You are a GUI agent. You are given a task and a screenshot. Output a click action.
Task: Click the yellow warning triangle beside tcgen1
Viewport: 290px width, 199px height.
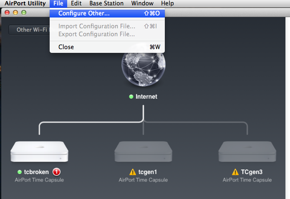(x=133, y=172)
